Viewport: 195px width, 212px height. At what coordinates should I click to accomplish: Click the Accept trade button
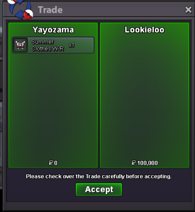pyautogui.click(x=99, y=189)
